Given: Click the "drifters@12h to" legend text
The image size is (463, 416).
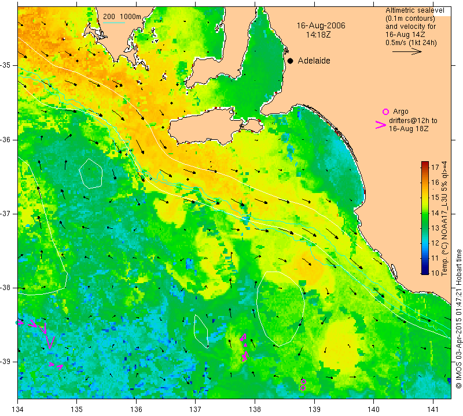Looking at the screenshot, I should coord(413,121).
